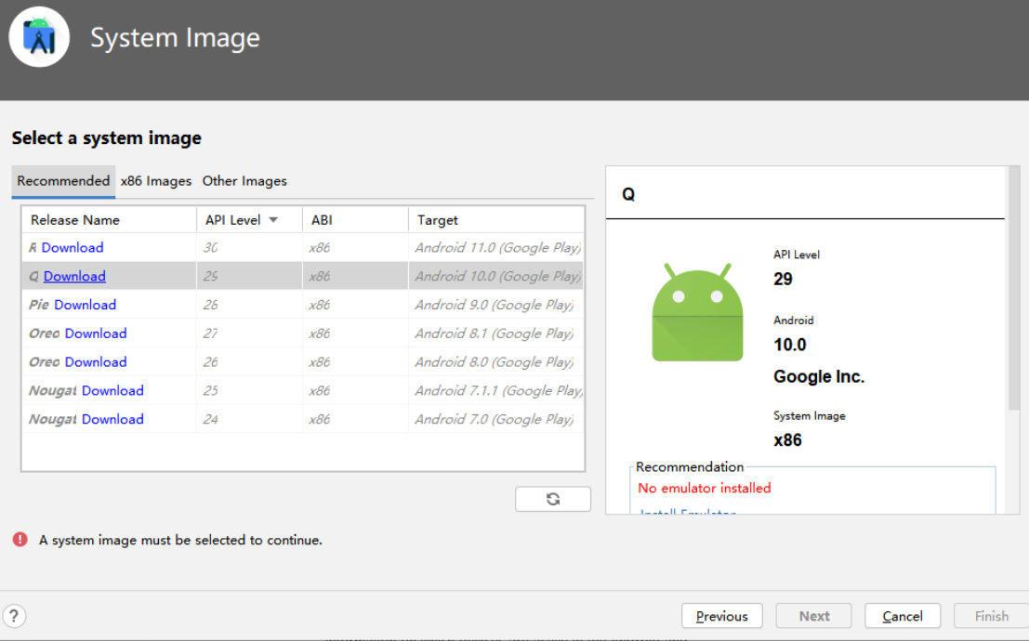Screen dimensions: 1029x641
Task: Click the 'Google Inc.' vendor text
Action: click(x=818, y=376)
